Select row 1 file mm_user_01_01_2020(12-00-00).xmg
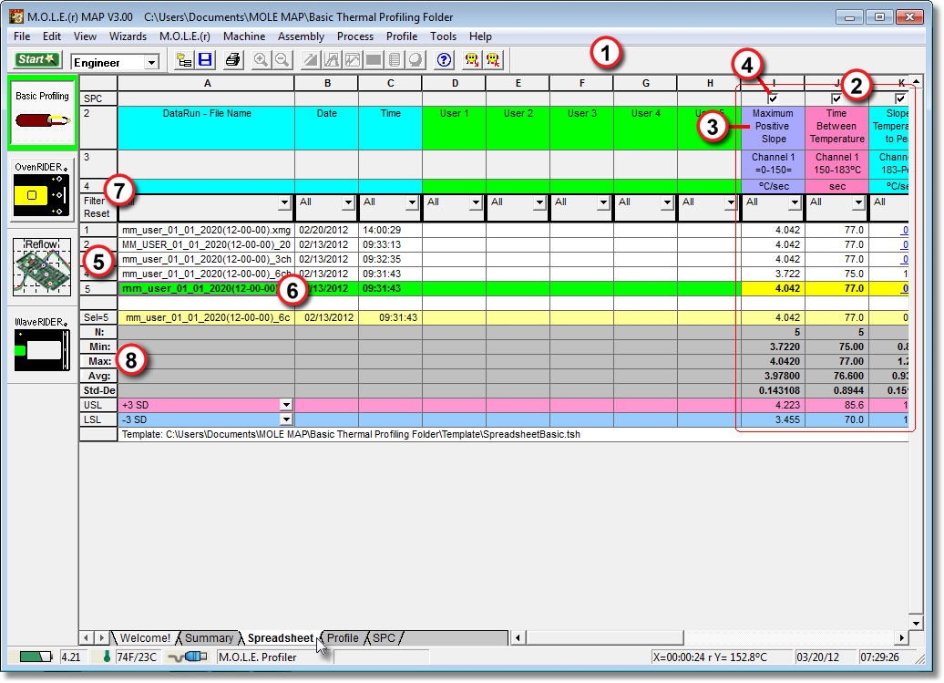The image size is (944, 683). click(206, 230)
